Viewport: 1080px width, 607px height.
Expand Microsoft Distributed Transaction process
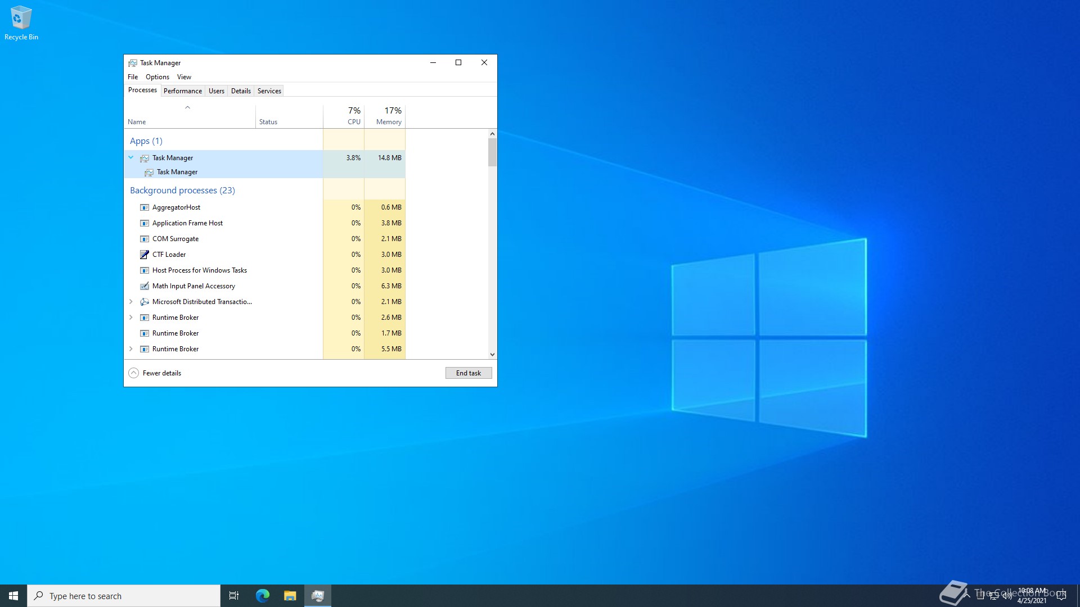click(x=131, y=302)
